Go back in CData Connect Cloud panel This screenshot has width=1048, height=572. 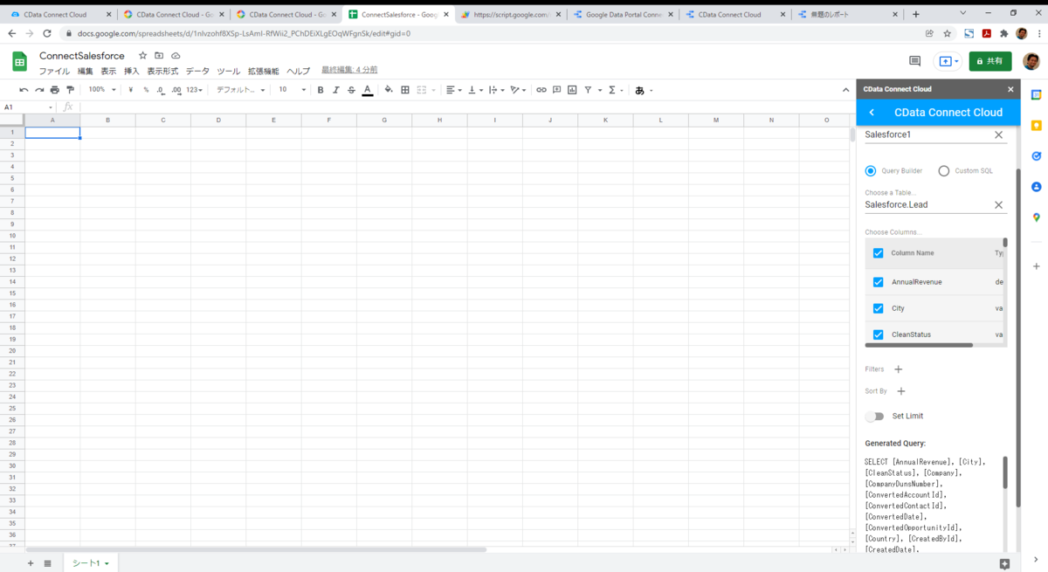click(872, 113)
